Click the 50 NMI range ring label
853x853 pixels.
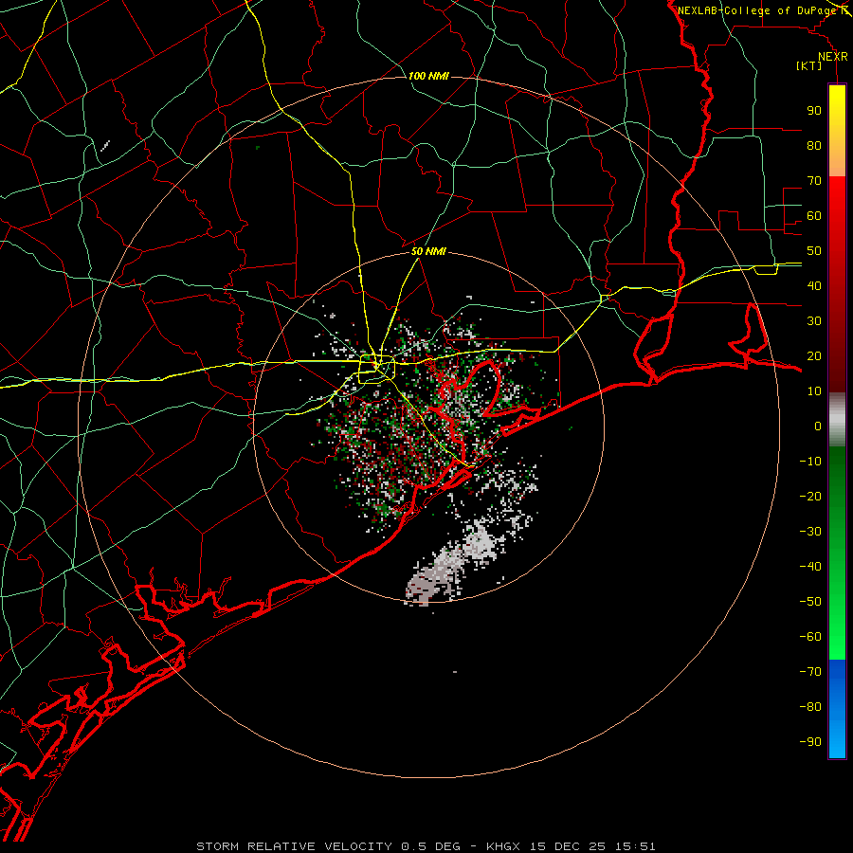click(428, 251)
